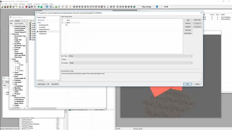Click the lightbulb toolbar icon
Screen dimensions: 232x130
click(51, 7)
